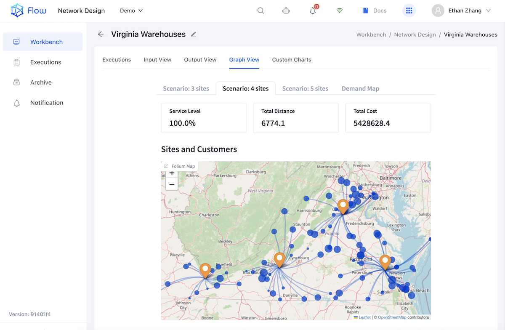The width and height of the screenshot is (505, 330).
Task: Click the OpenStreetMap attribution link
Action: click(x=392, y=317)
